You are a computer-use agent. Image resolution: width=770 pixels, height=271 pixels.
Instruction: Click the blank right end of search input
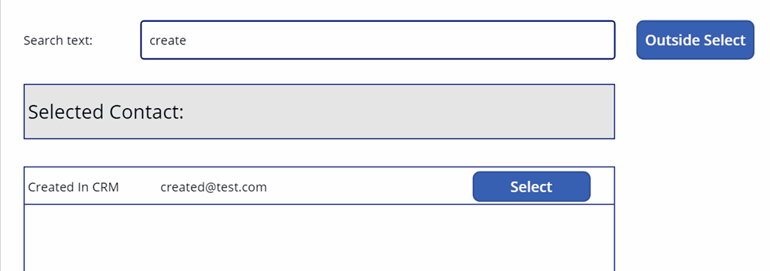point(491,41)
